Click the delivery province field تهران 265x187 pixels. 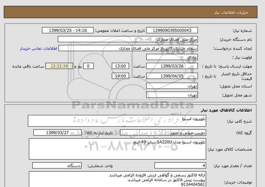coord(172,86)
